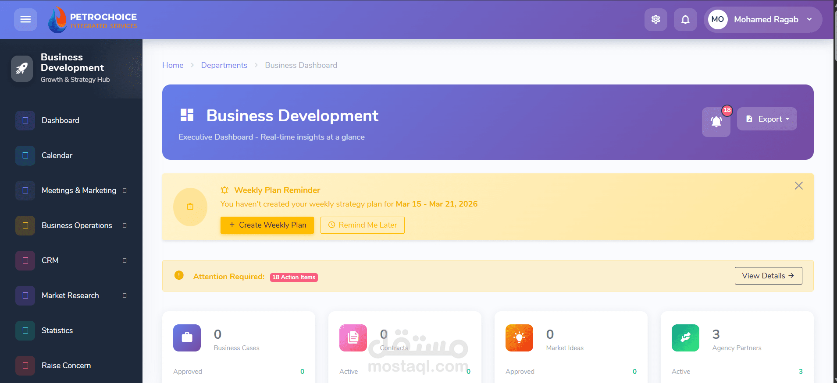Screen dimensions: 837x383
Task: Expand the Business Operations submenu
Action: 125,225
